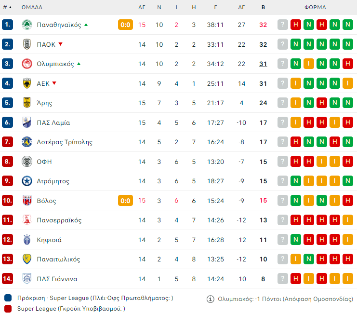Click the ΟΦΗ first orange Ι form badge

coord(322,162)
